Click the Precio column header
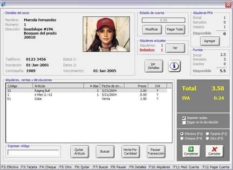233x170 pixels. [137, 86]
